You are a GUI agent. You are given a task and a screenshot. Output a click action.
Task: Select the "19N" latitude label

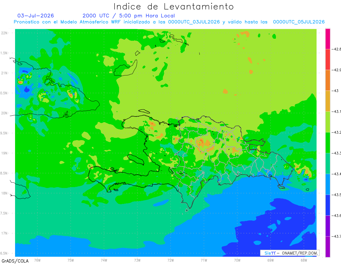pyautogui.click(x=4, y=153)
